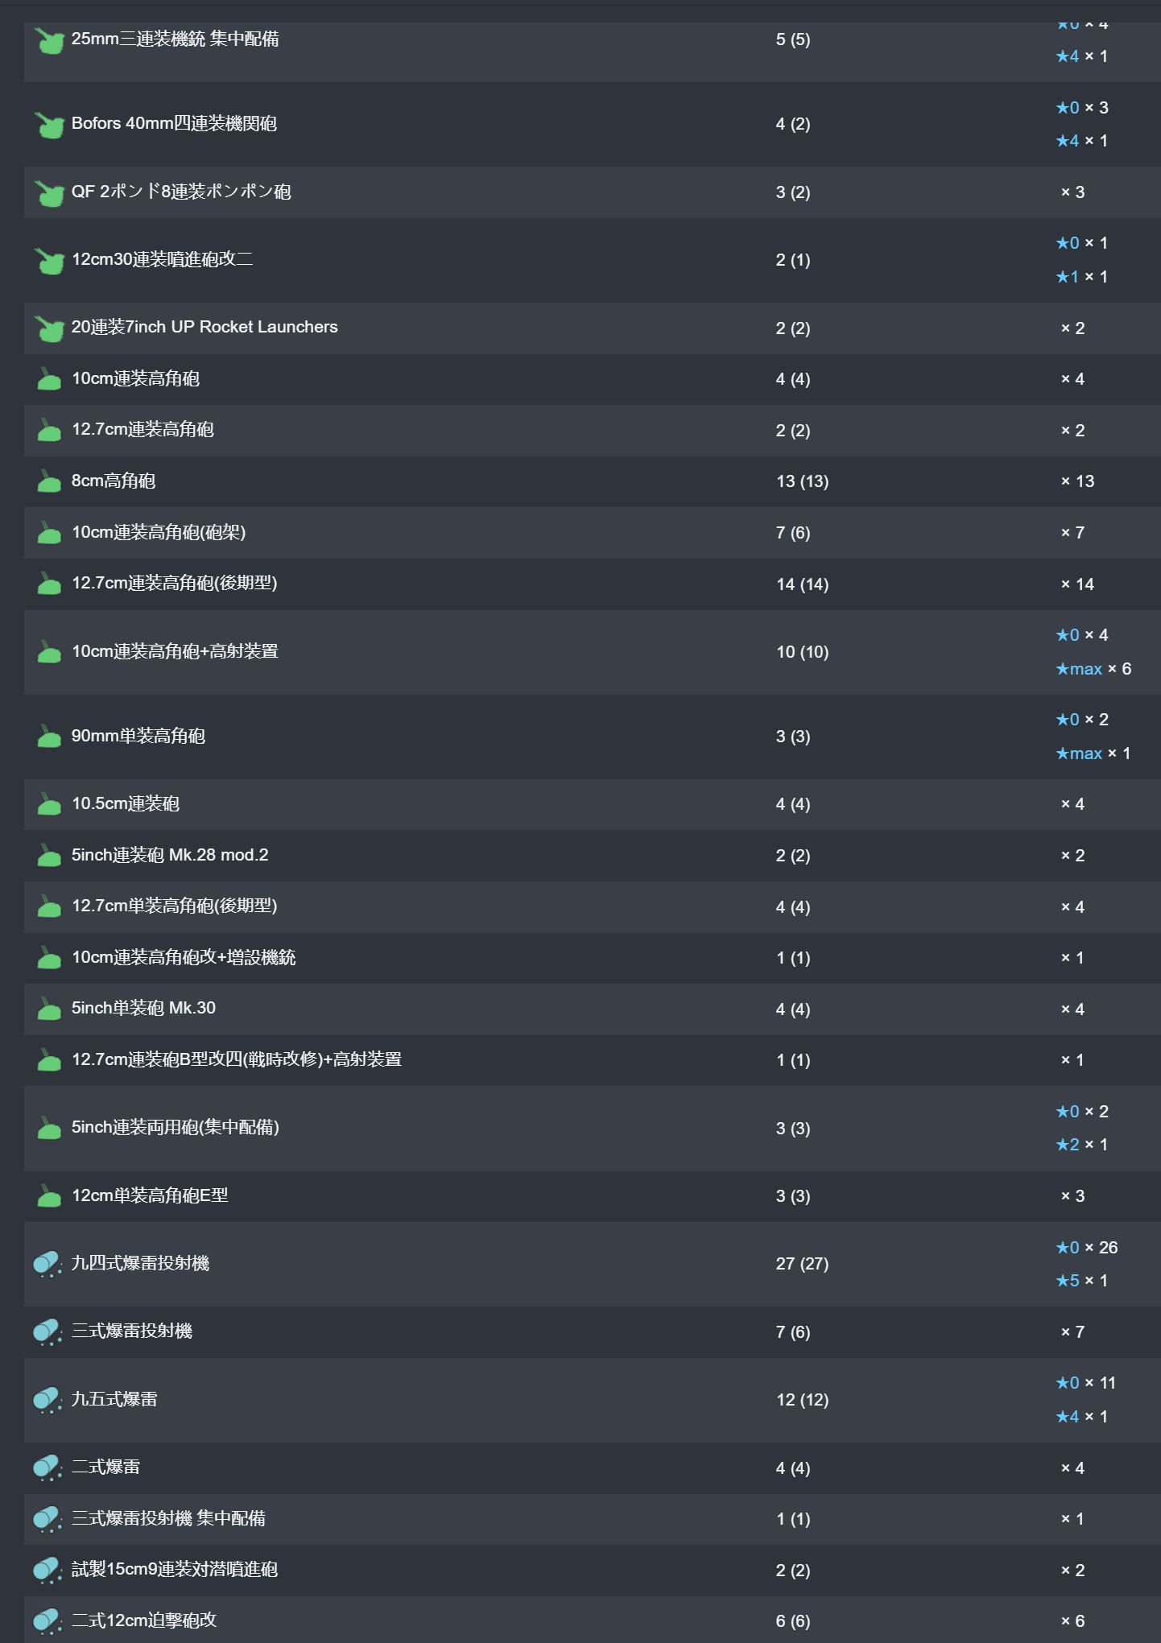Click the 12.7cm連装砲B型改四(戦時改修)+高射装置 name
Screen dimensions: 1161x1643
237,1059
